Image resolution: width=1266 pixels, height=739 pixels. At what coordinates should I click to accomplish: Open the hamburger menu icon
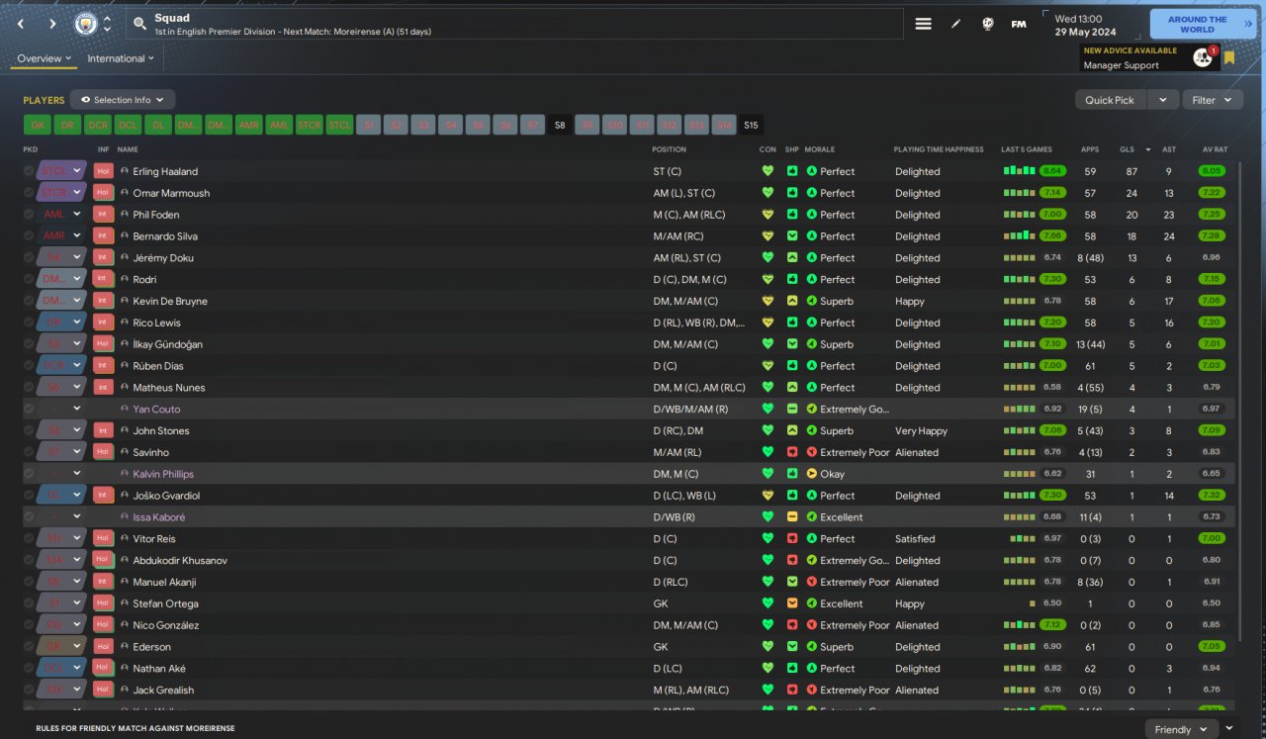(923, 24)
